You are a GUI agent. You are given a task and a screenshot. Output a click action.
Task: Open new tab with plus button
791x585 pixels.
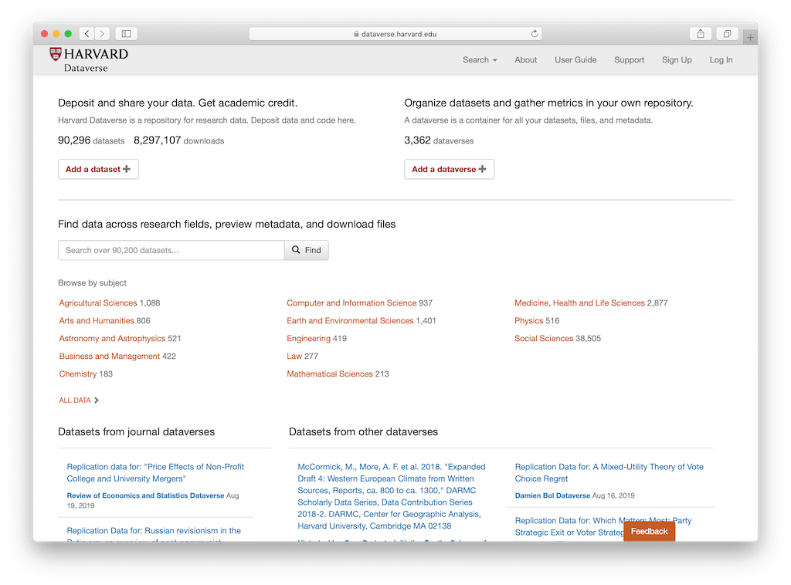(750, 37)
